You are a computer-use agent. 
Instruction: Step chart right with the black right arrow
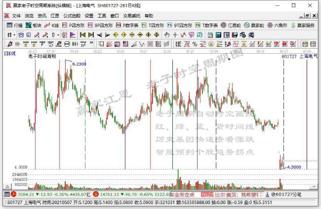click(108, 35)
